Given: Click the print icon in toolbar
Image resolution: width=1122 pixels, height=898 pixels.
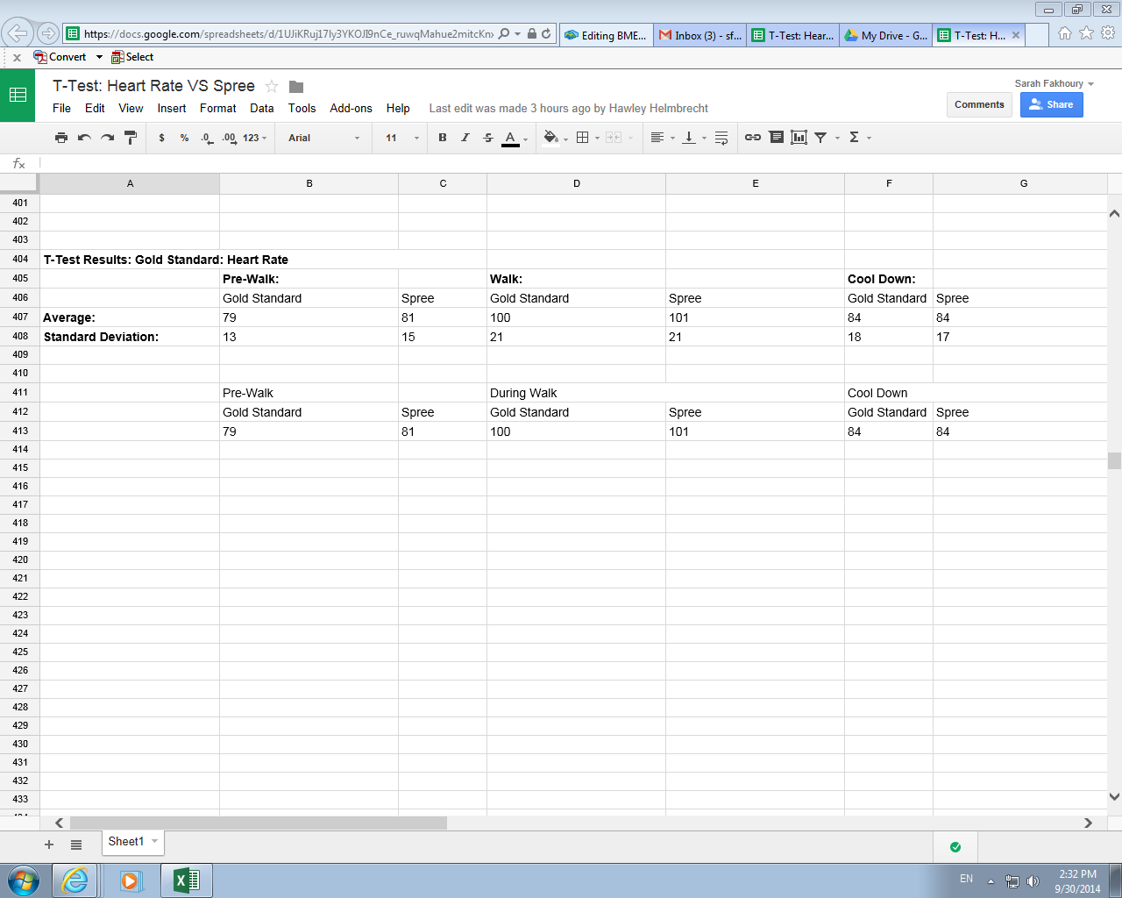Looking at the screenshot, I should click(60, 138).
